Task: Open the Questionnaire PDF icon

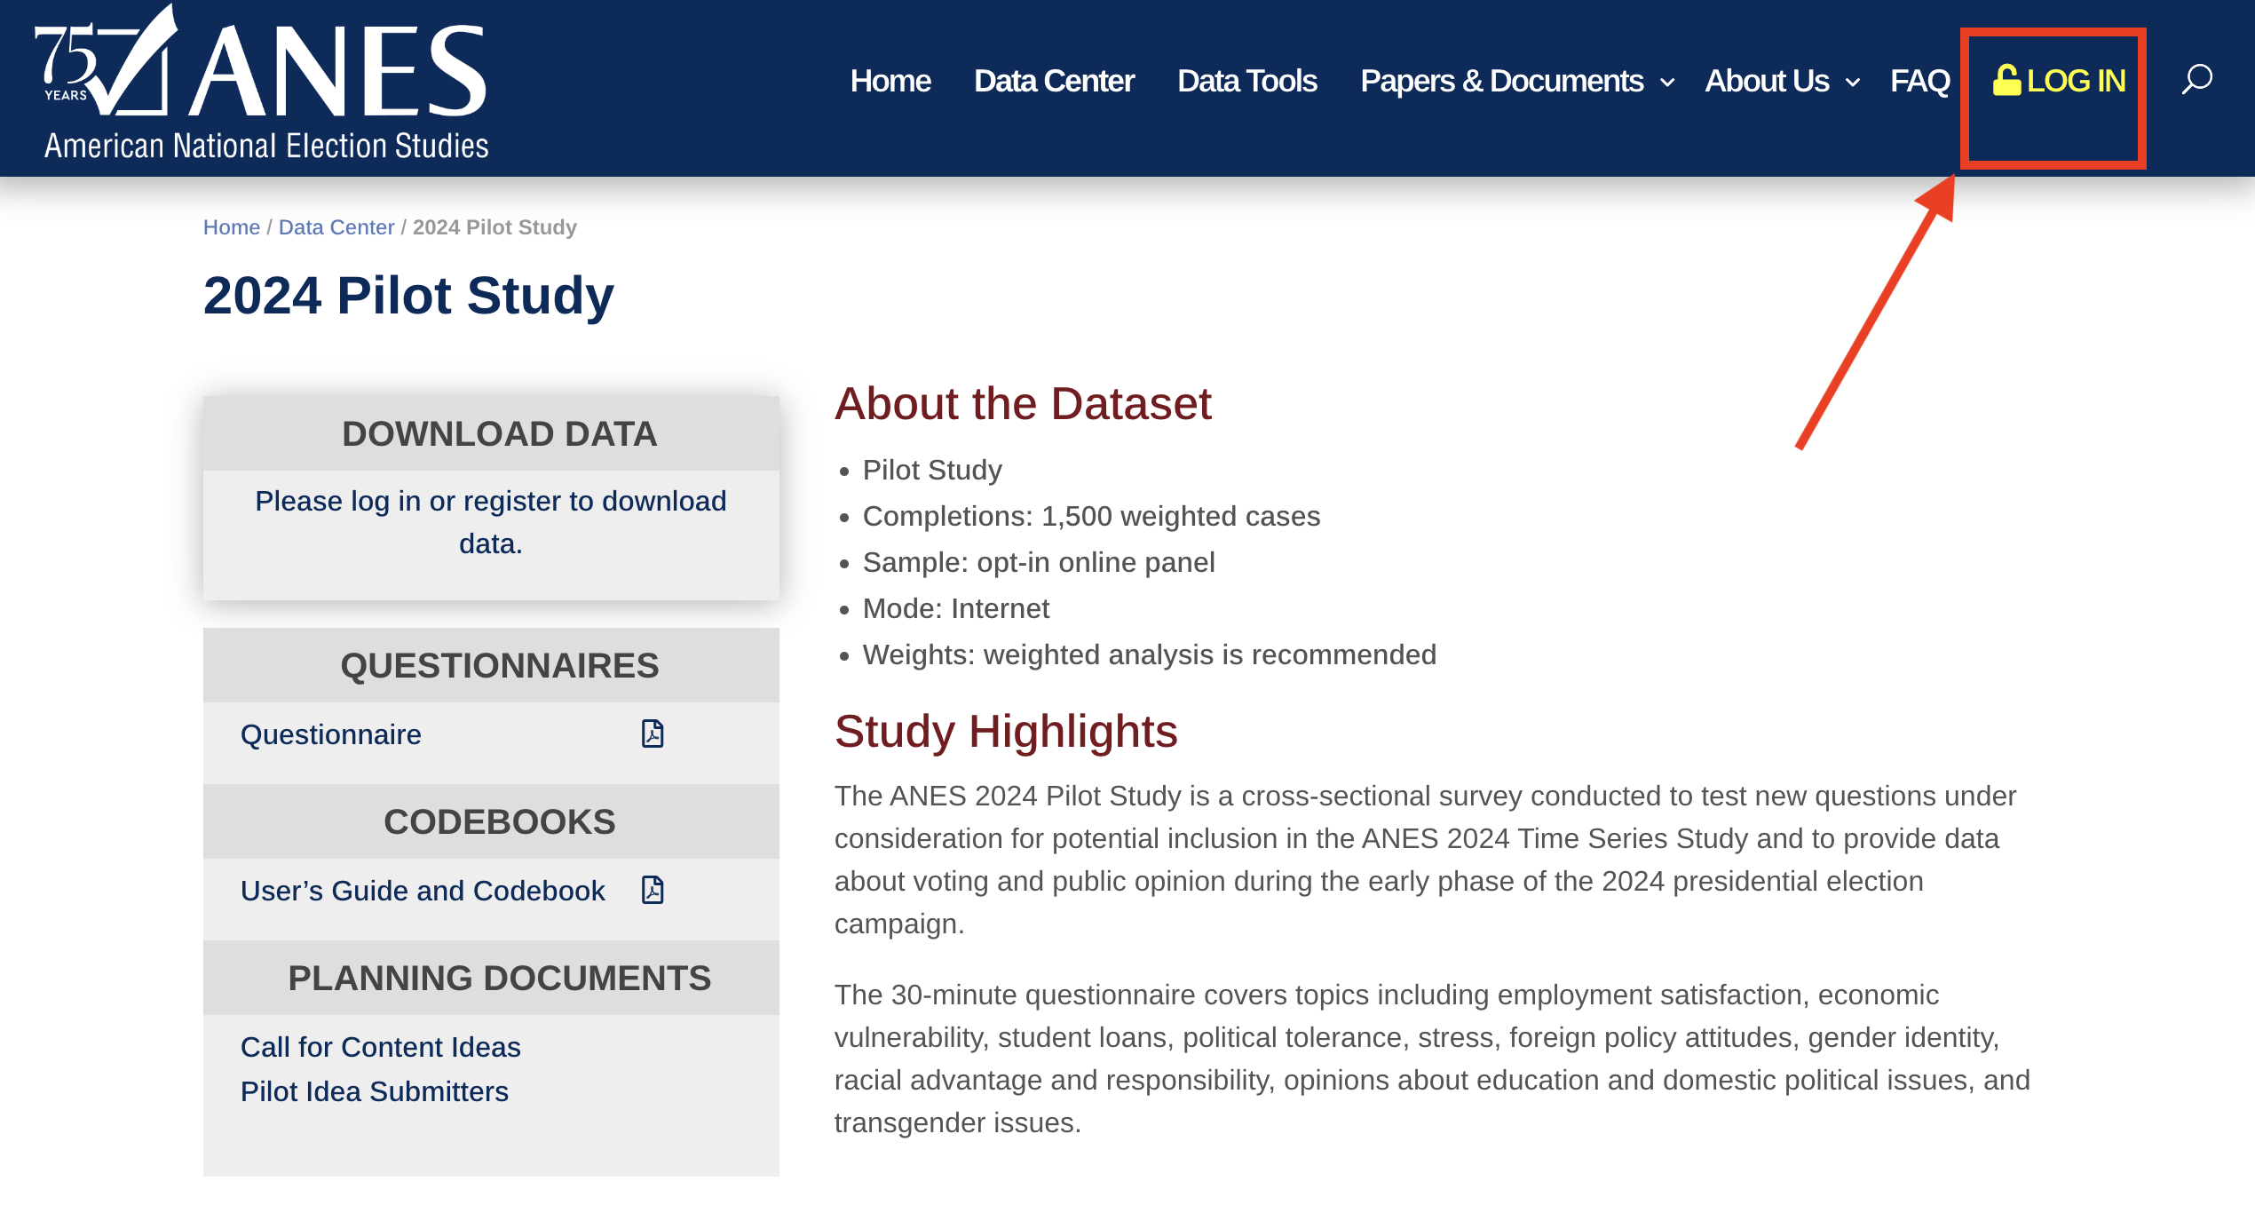Action: click(653, 733)
